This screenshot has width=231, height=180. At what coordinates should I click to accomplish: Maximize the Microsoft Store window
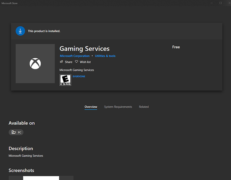(x=221, y=3)
